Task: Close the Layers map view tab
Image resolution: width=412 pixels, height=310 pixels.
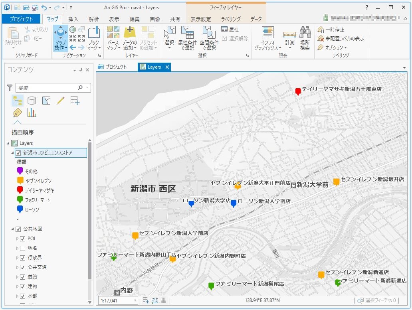Action: 167,67
